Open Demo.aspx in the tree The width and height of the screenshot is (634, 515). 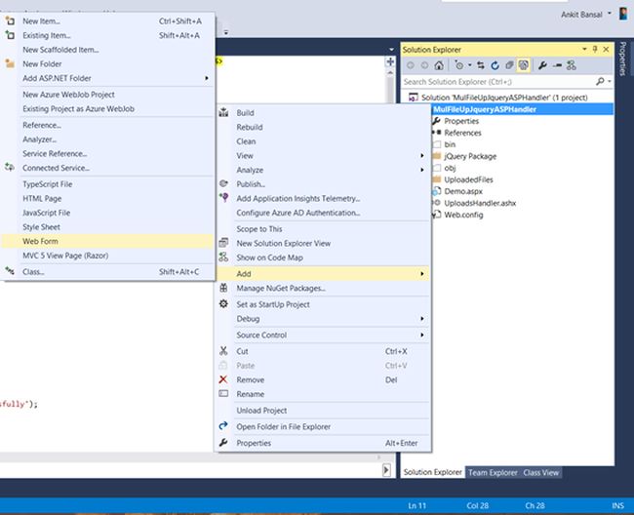point(463,191)
